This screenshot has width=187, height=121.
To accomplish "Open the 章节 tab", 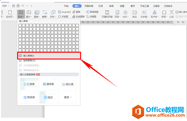I will coord(133,6).
